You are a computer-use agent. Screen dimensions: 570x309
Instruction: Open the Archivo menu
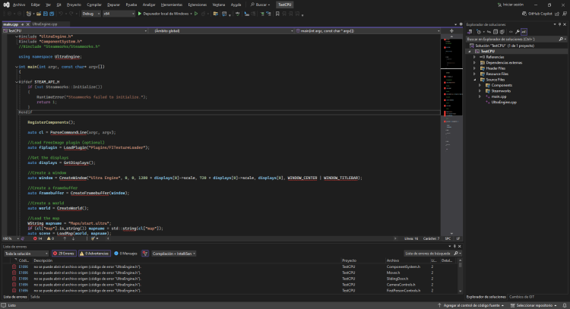pos(19,5)
